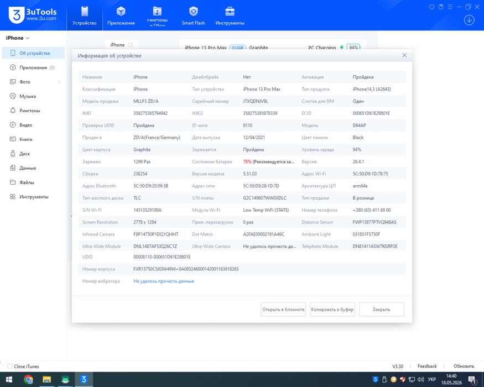Click screen resolution value 2778 x 1284
484x387 pixels.
coord(145,222)
